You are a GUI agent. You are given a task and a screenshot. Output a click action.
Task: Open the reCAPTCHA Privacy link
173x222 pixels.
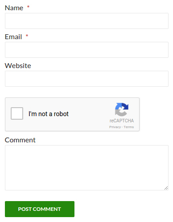pos(115,127)
